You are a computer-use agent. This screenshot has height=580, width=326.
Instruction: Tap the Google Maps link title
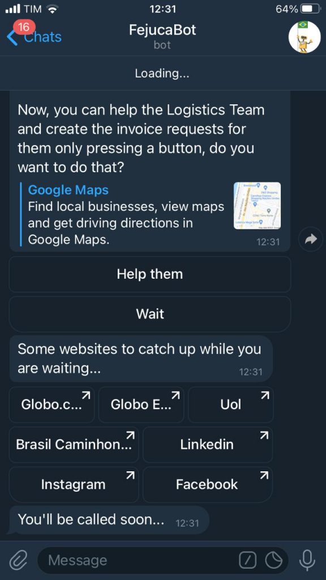[x=68, y=190]
